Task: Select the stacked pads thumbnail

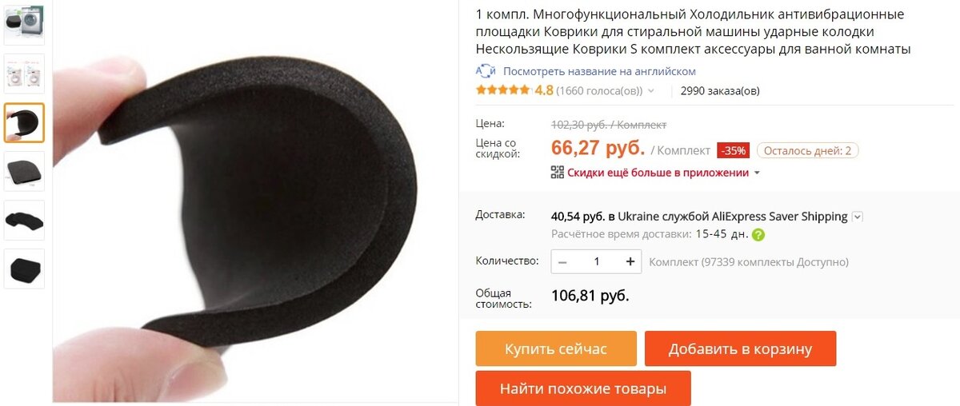Action: pos(25,220)
